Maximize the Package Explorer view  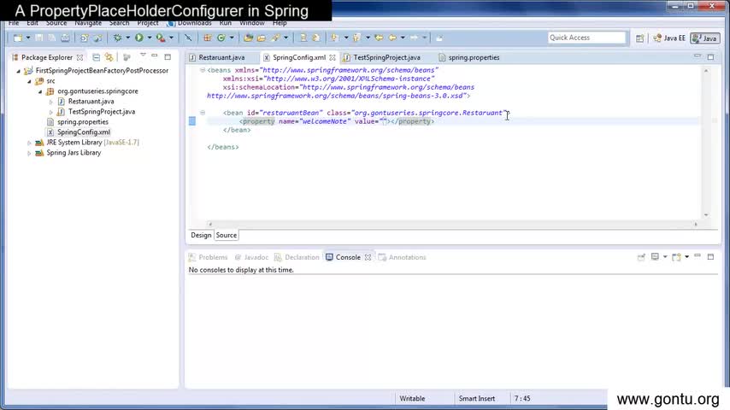coord(168,56)
